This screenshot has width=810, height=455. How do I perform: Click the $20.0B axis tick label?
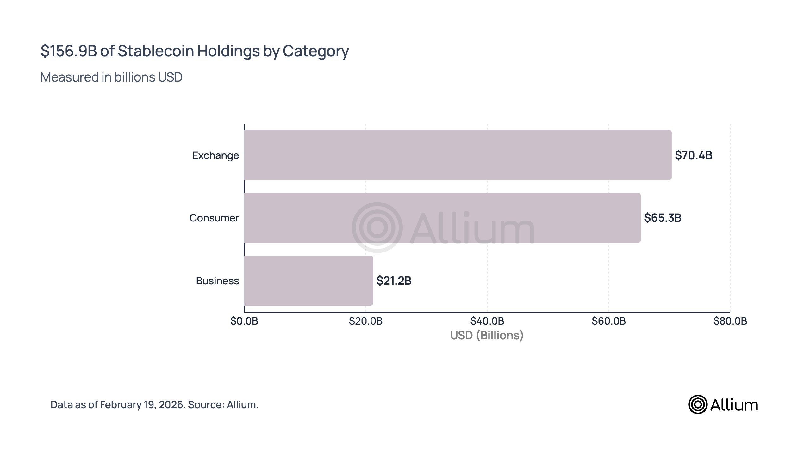pyautogui.click(x=365, y=321)
